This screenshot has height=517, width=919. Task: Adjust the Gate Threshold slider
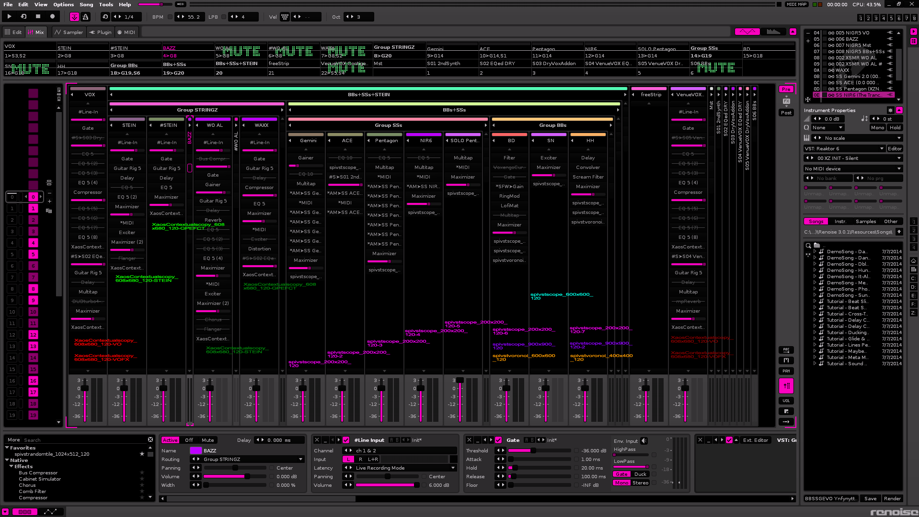pyautogui.click(x=532, y=450)
